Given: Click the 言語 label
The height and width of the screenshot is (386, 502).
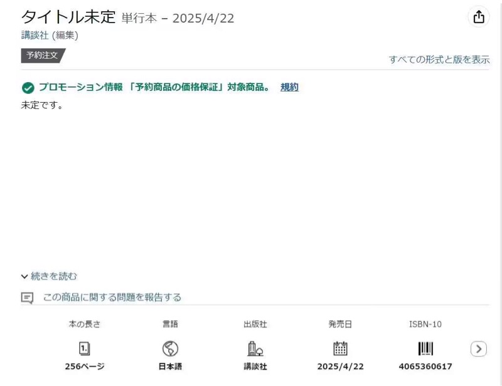Looking at the screenshot, I should tap(170, 325).
